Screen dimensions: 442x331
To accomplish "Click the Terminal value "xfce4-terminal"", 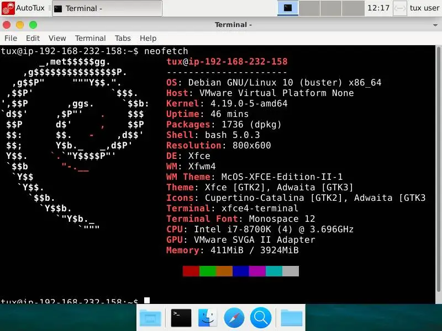I will (260, 209).
